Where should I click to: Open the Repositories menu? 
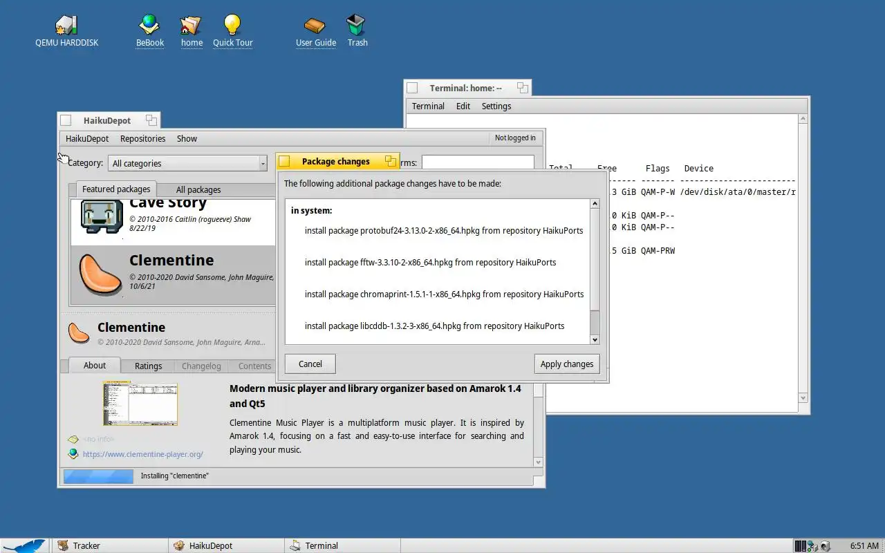point(142,138)
